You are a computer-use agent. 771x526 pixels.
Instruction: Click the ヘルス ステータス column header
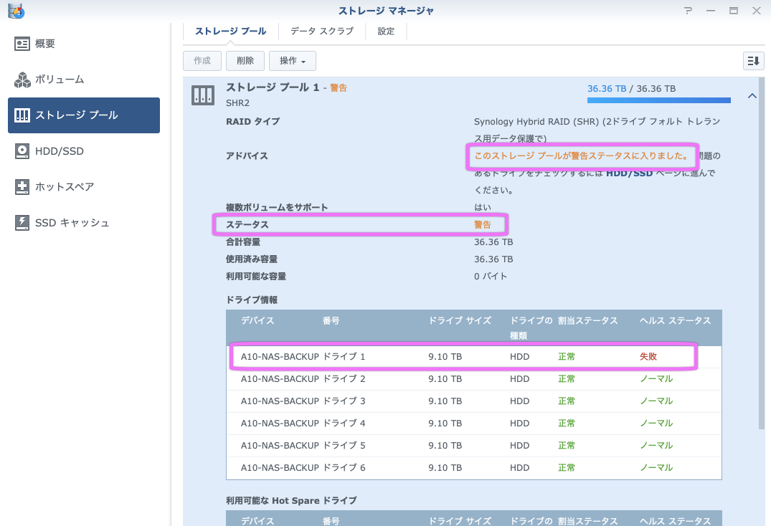pos(675,321)
